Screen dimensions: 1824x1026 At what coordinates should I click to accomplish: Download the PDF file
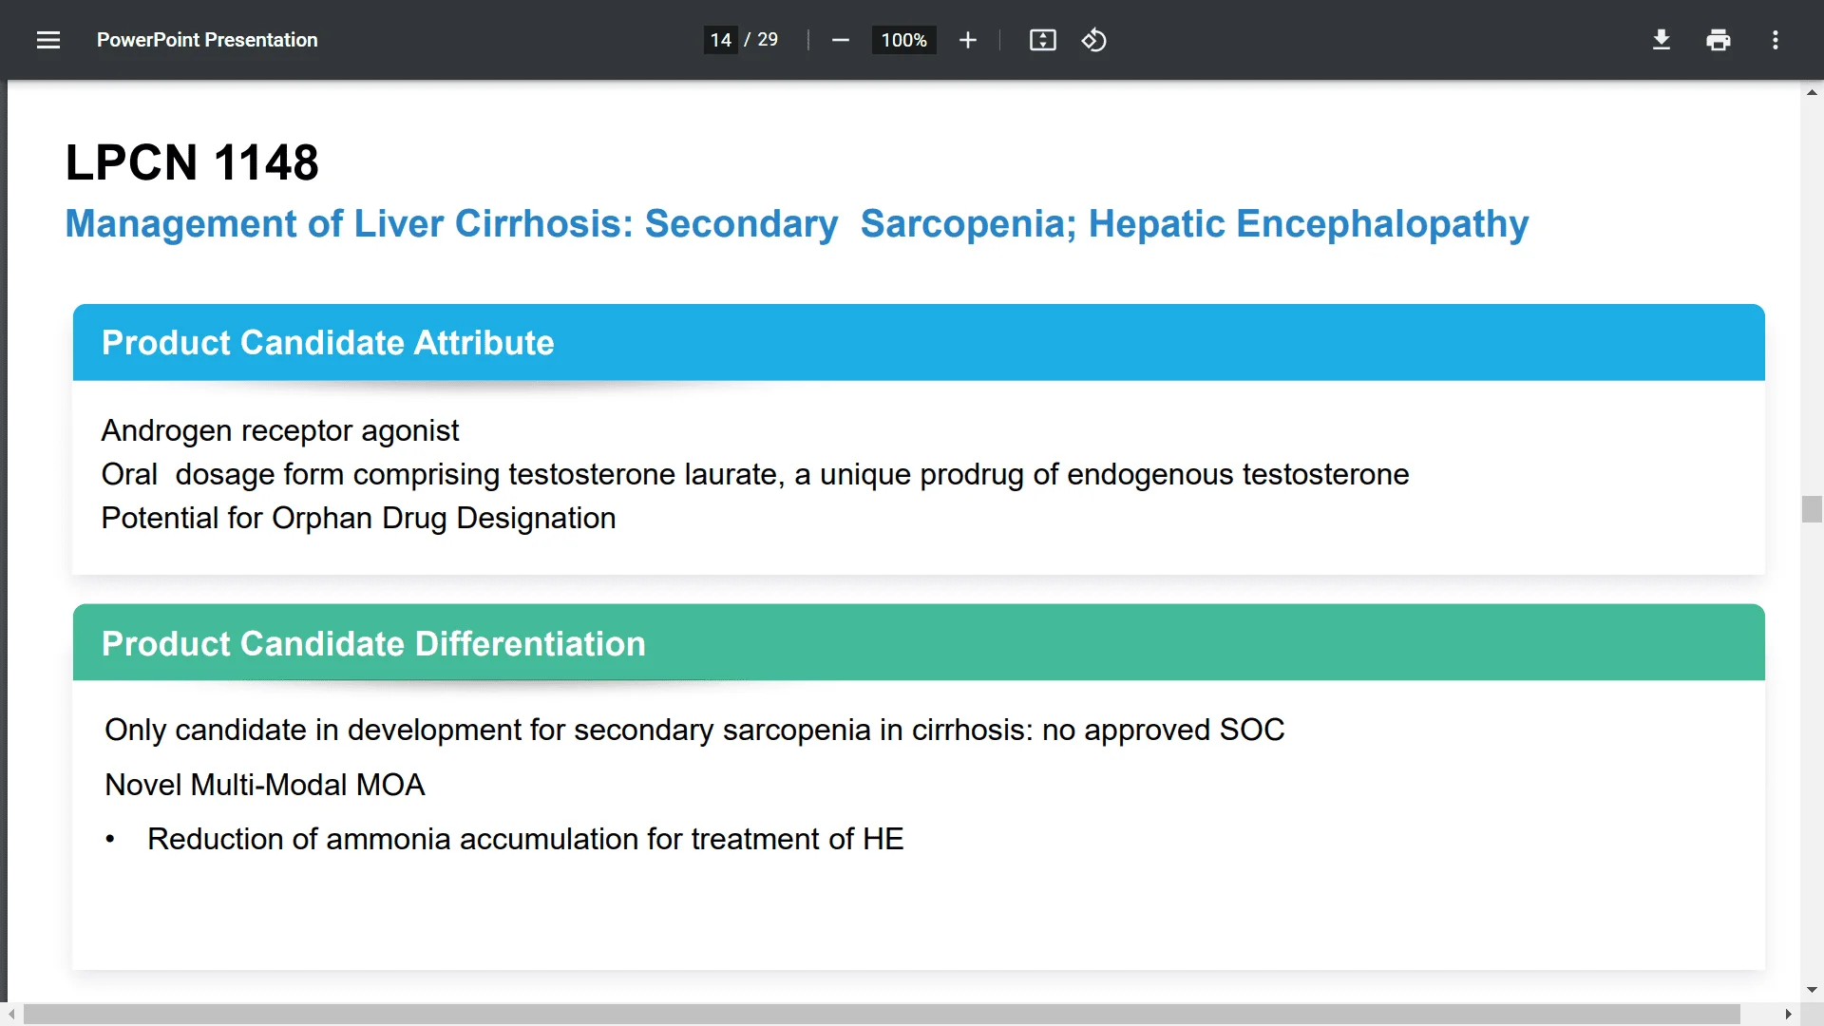(1662, 40)
